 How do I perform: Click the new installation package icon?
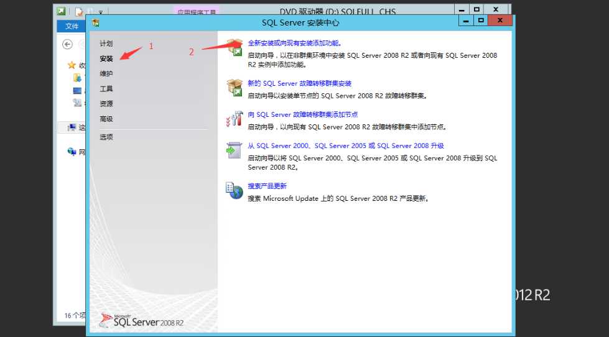235,48
